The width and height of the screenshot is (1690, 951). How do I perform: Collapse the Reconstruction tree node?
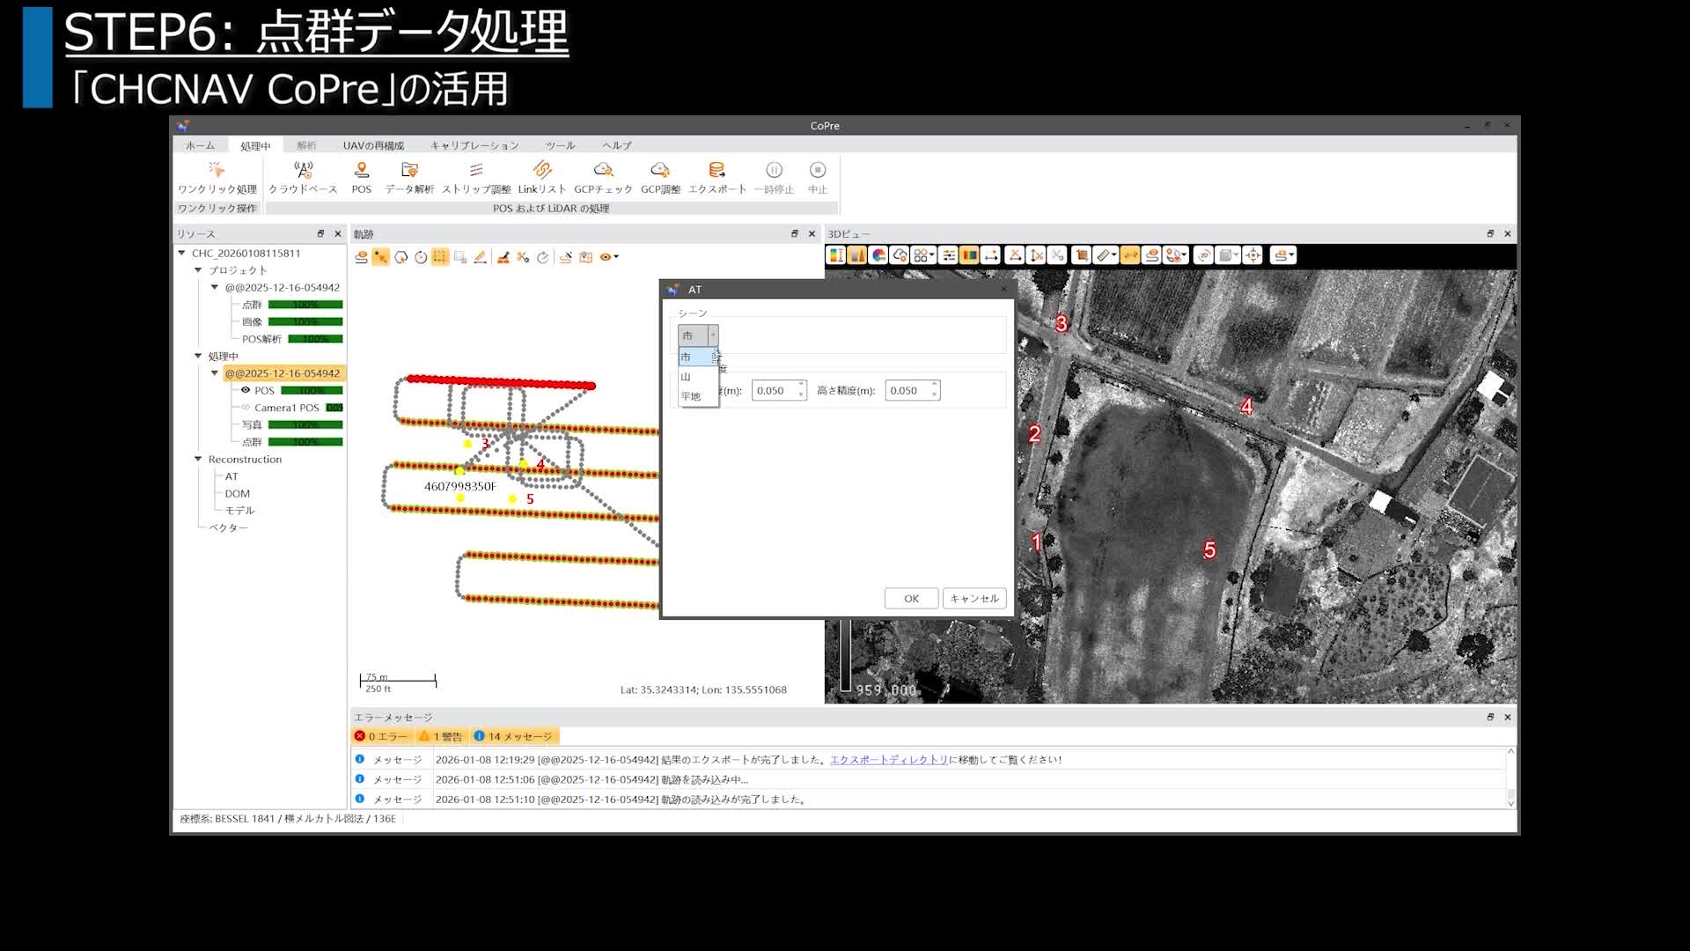(x=198, y=459)
